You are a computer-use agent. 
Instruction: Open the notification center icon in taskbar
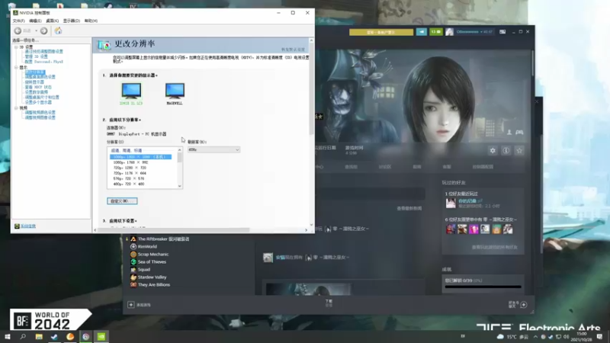[599, 336]
